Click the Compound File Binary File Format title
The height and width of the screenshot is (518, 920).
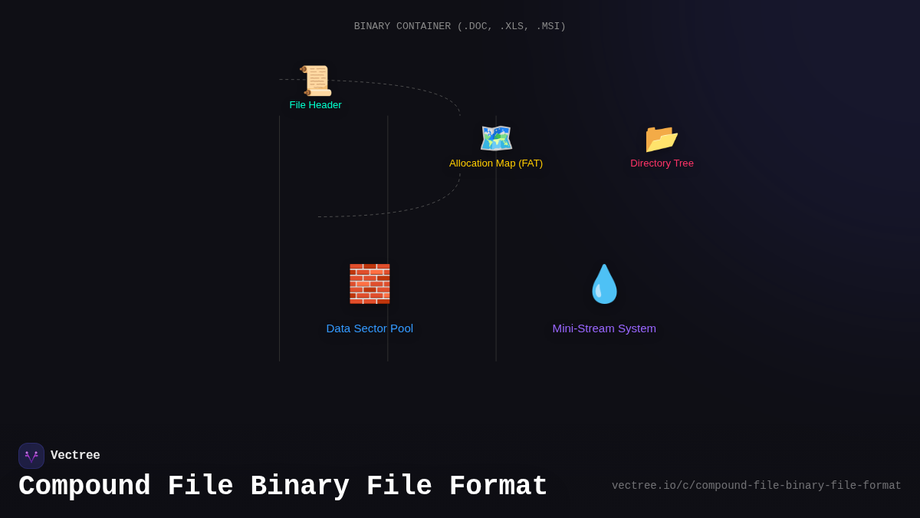282,485
